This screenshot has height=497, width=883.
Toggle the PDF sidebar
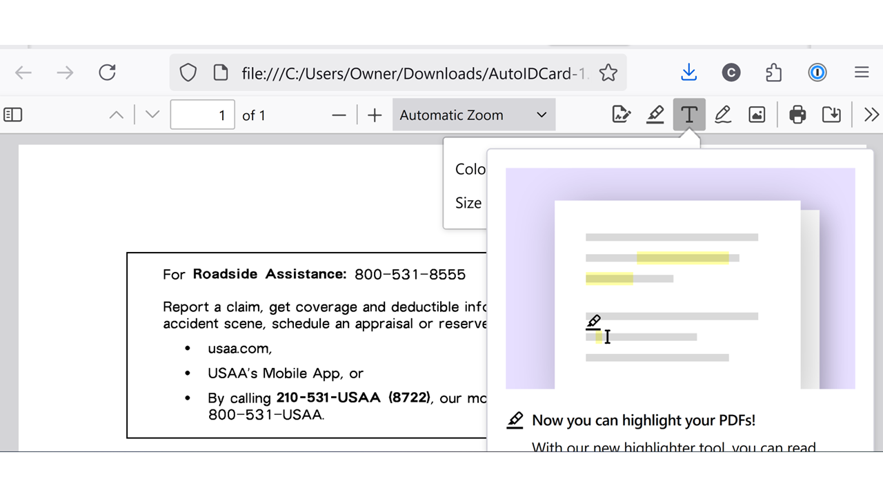pos(13,115)
